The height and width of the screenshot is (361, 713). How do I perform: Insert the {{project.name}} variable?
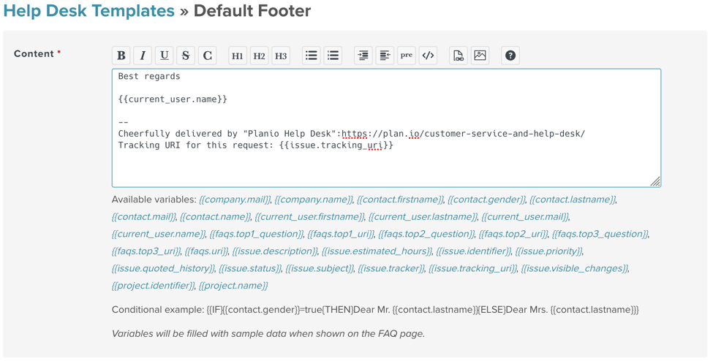(233, 286)
